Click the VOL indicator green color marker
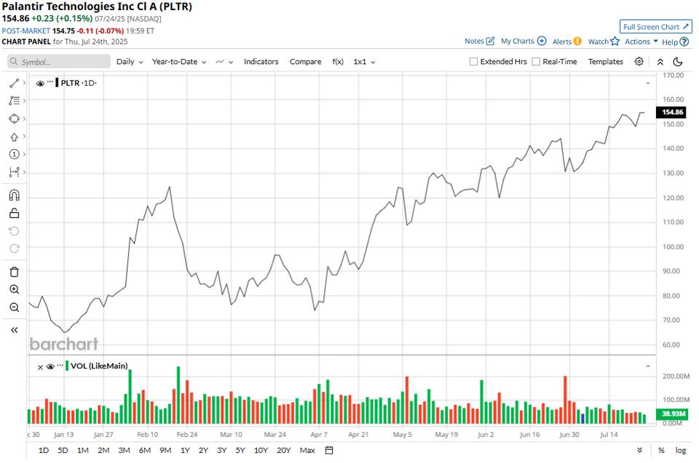 (x=67, y=366)
